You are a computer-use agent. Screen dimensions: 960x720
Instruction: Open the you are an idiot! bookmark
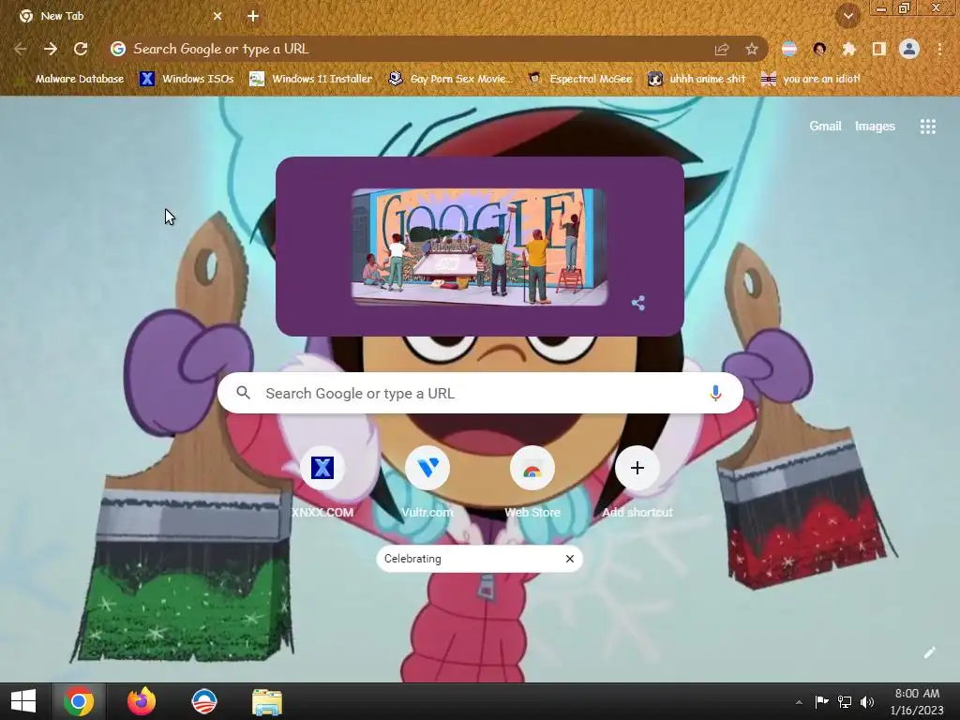click(x=811, y=79)
